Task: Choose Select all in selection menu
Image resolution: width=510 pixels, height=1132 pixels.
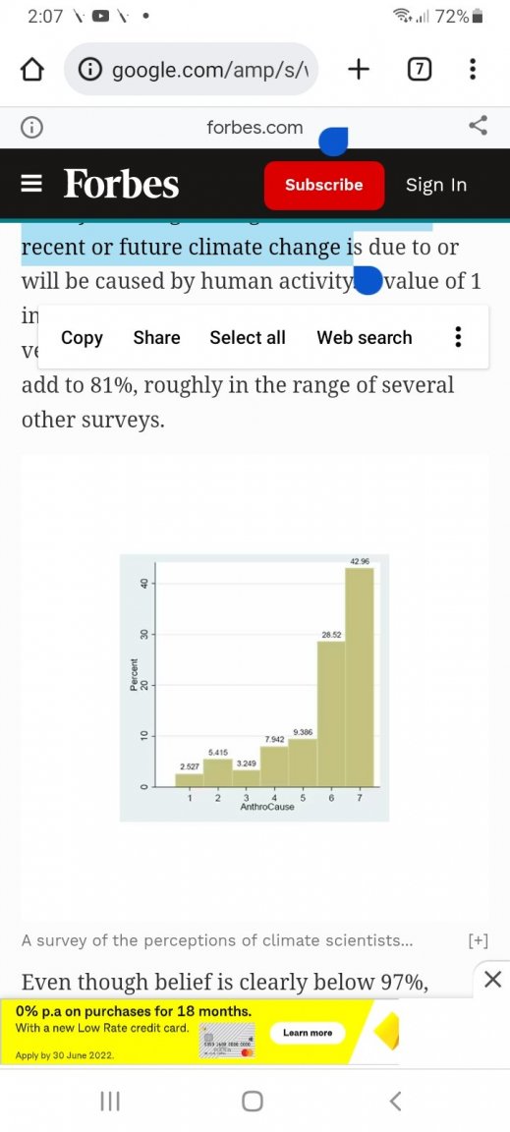Action: pos(248,337)
